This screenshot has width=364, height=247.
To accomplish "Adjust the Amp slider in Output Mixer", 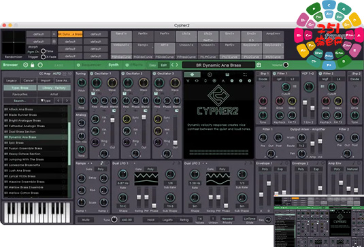I will pos(312,144).
